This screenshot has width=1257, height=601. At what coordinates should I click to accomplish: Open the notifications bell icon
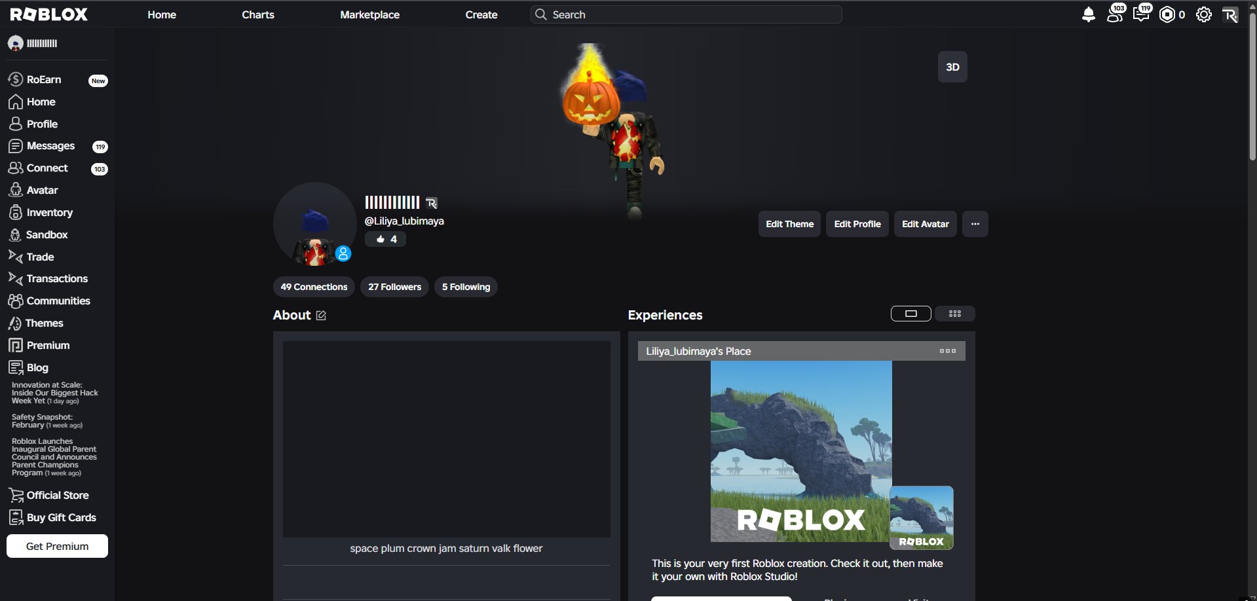coord(1088,14)
